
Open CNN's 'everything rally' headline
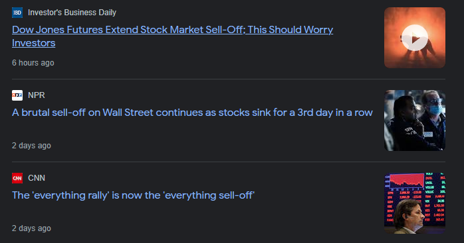(133, 195)
